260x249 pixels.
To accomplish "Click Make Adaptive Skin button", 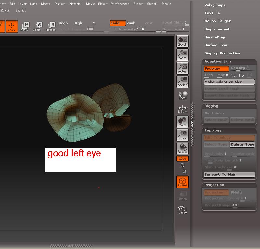I will tap(229, 82).
